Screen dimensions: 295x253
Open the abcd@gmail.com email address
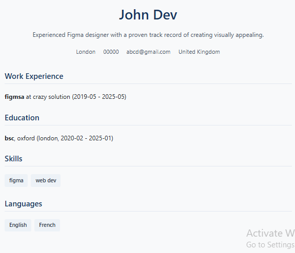(148, 52)
